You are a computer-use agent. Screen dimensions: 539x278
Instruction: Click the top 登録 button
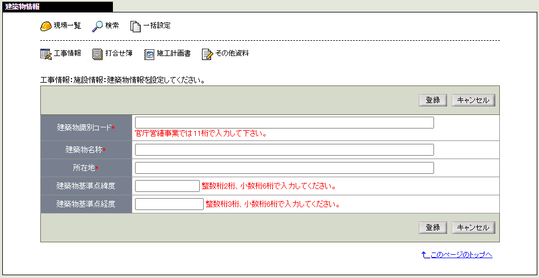coord(433,100)
